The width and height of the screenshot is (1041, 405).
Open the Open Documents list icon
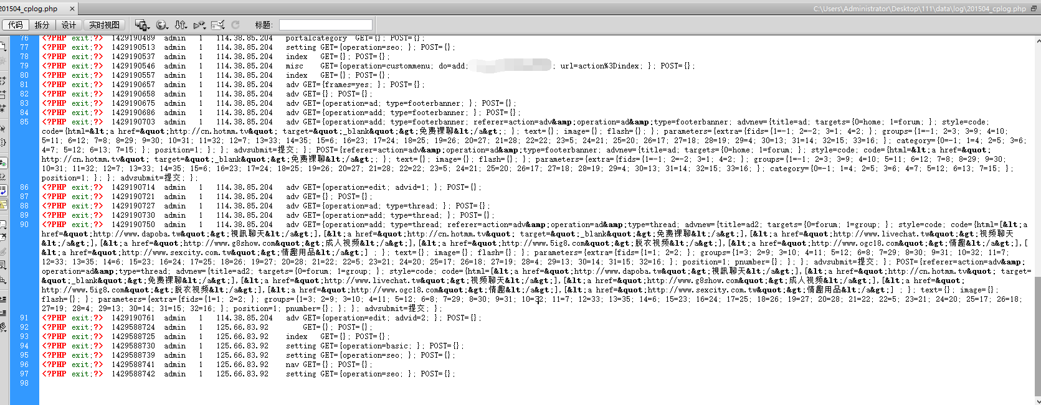2,47
